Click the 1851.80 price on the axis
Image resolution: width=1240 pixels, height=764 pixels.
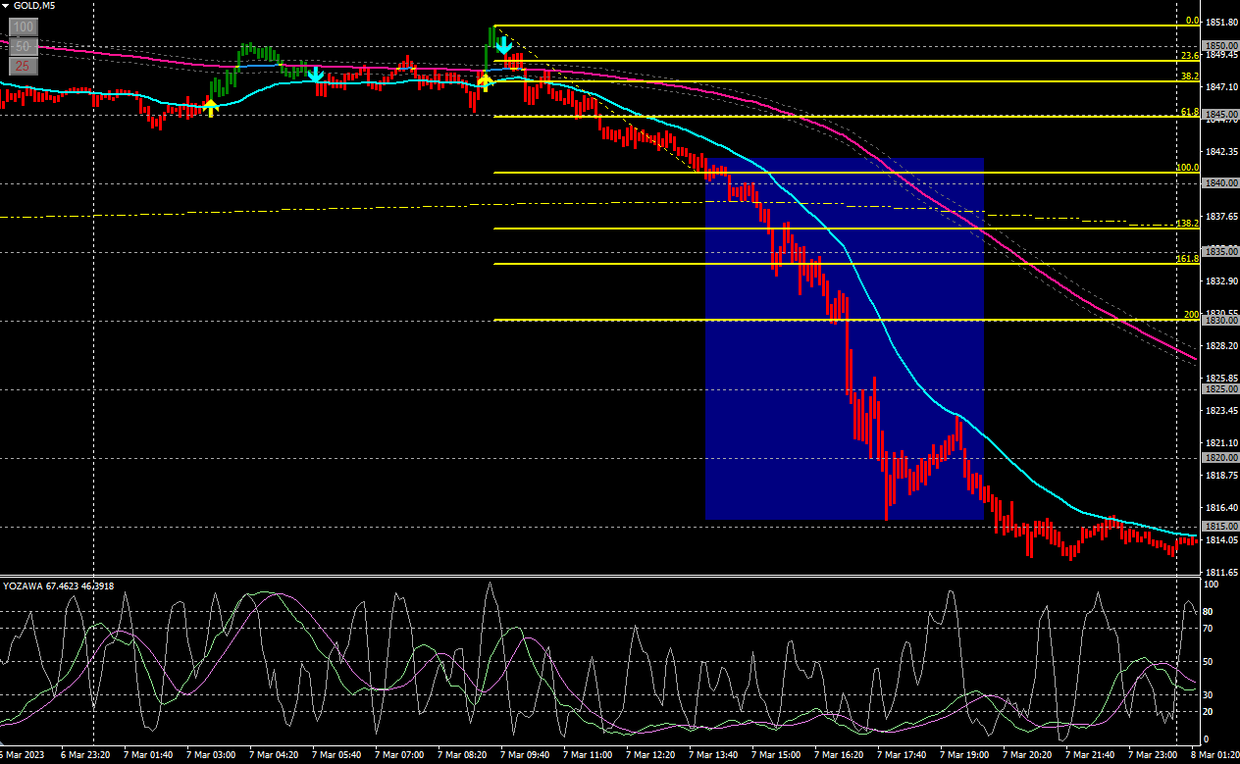coord(1220,22)
